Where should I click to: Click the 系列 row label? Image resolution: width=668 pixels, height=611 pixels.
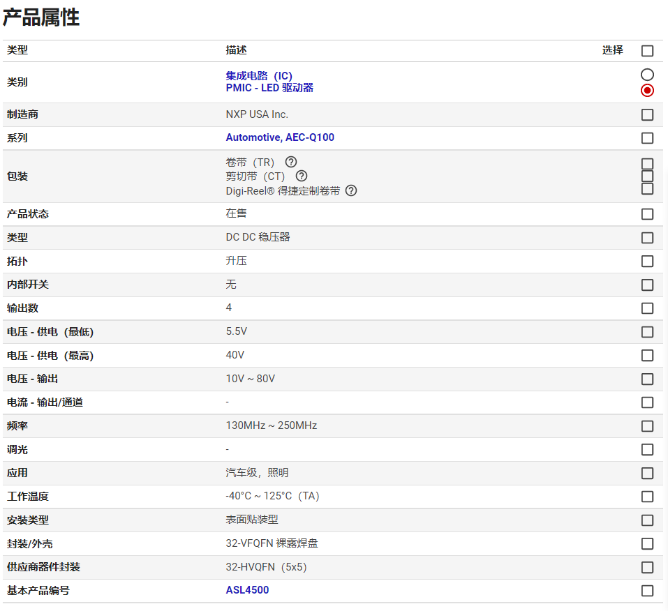[x=17, y=138]
